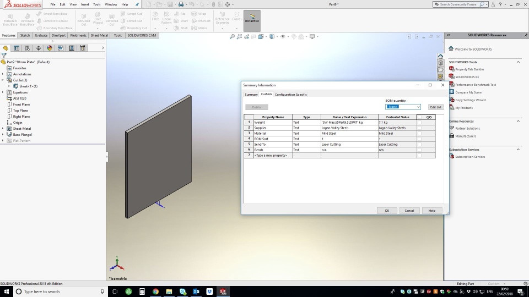This screenshot has height=297, width=529.
Task: Click the link column header icon in properties table
Action: [429, 117]
